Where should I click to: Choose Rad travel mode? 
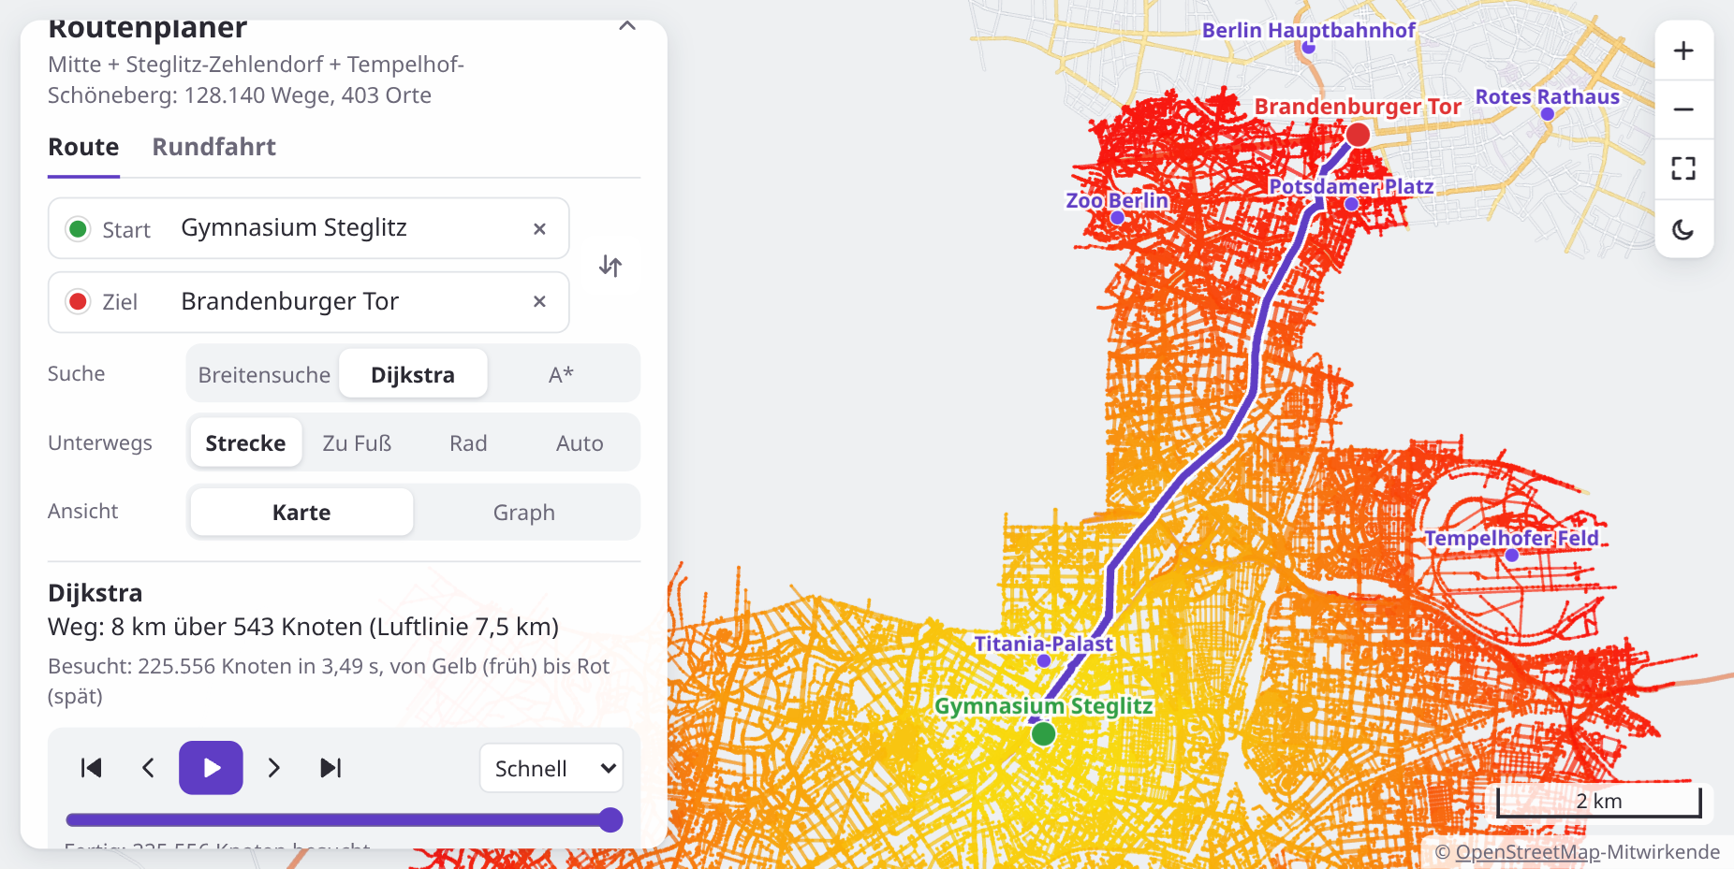pos(468,443)
